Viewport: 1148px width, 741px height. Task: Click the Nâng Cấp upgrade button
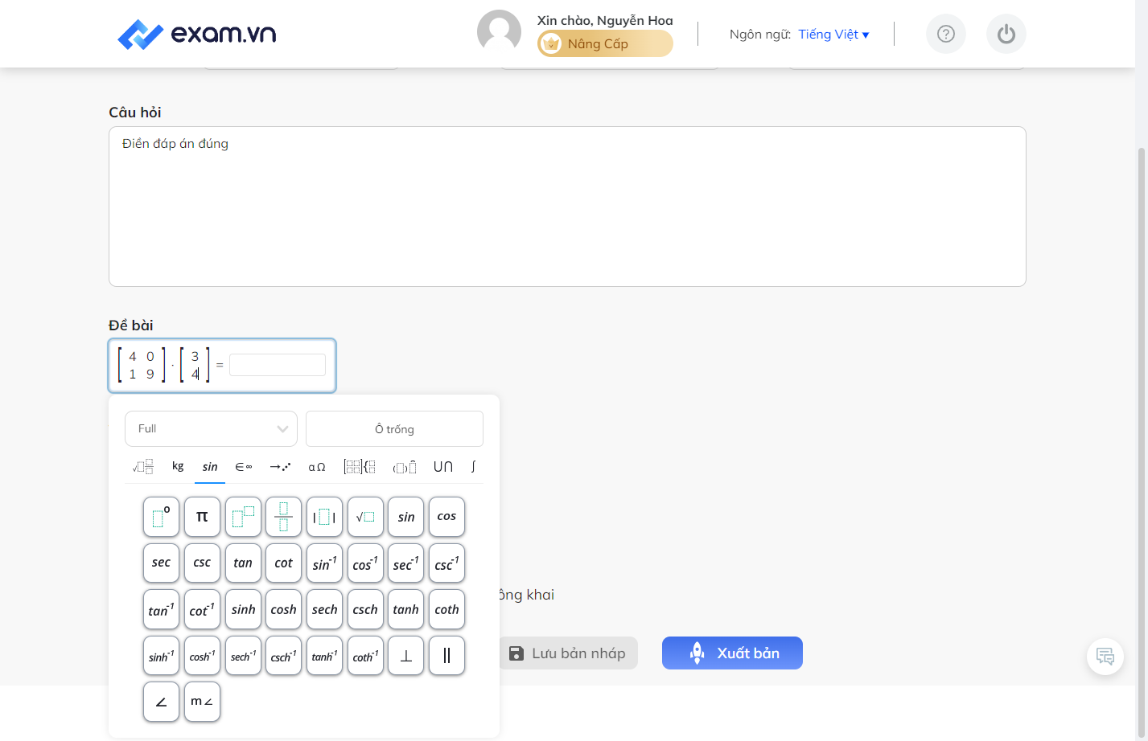[x=605, y=43]
